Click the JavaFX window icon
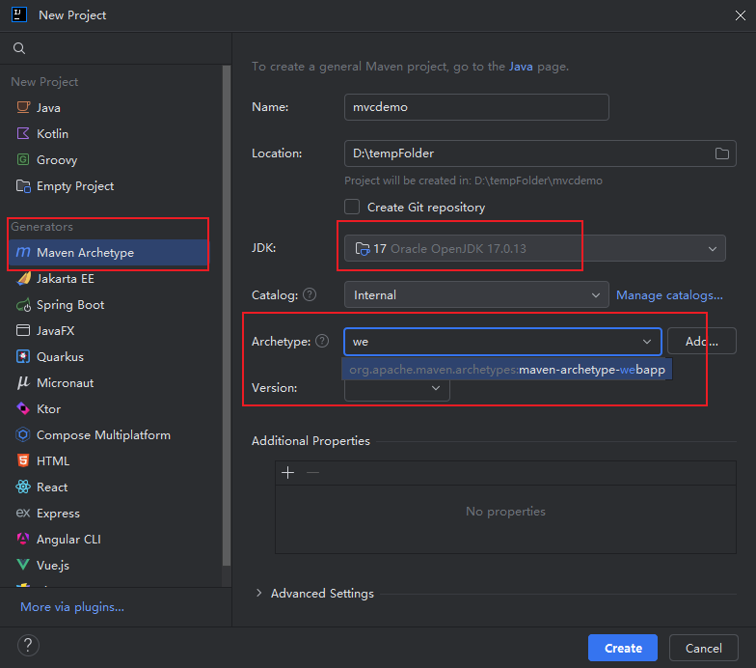The image size is (756, 668). [23, 330]
